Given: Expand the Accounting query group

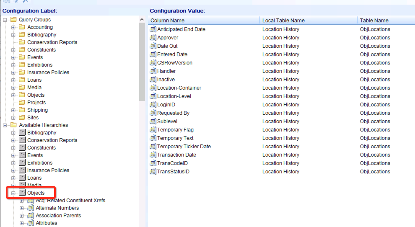Looking at the screenshot, I should 13,27.
